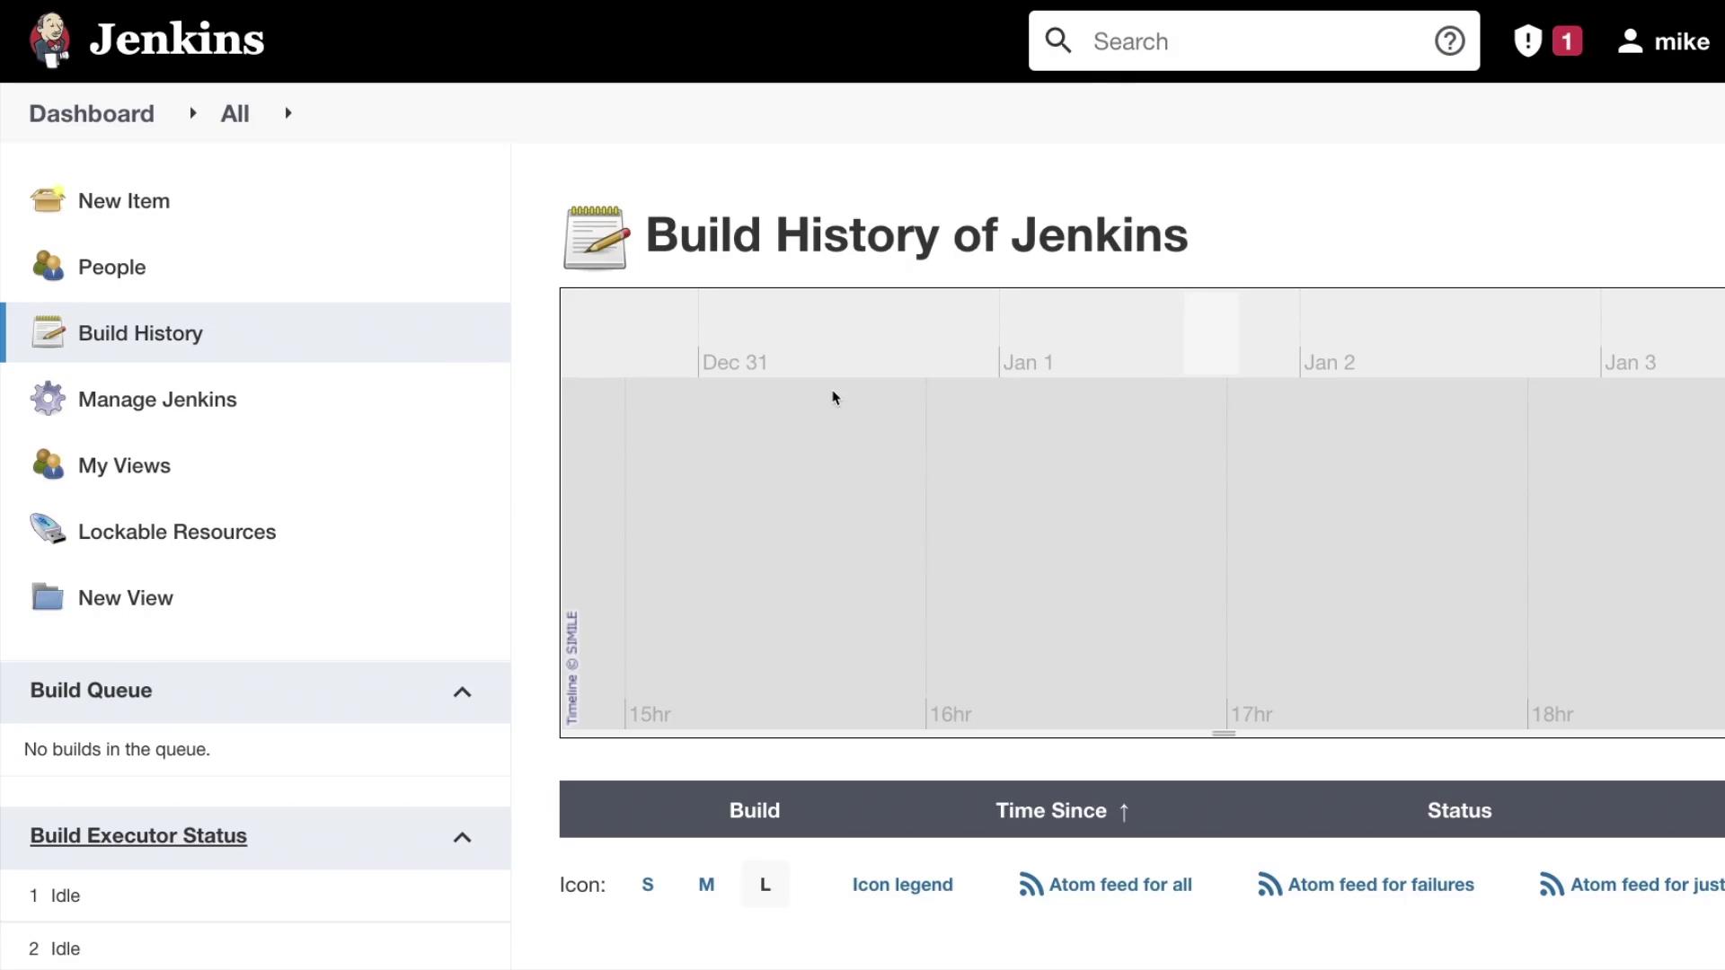Viewport: 1725px width, 970px height.
Task: Switch icon size to small (S)
Action: tap(648, 885)
